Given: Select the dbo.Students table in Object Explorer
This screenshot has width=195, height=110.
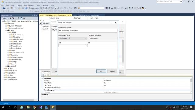Looking at the screenshot, I should click(x=18, y=46).
